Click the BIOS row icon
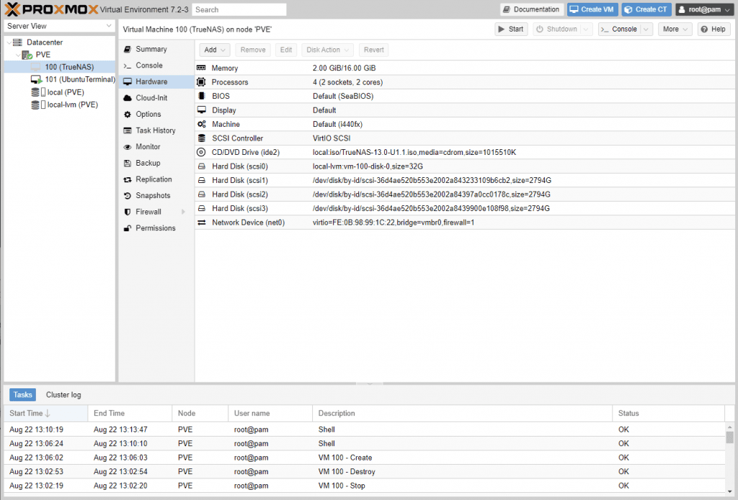This screenshot has width=738, height=500. pos(202,96)
